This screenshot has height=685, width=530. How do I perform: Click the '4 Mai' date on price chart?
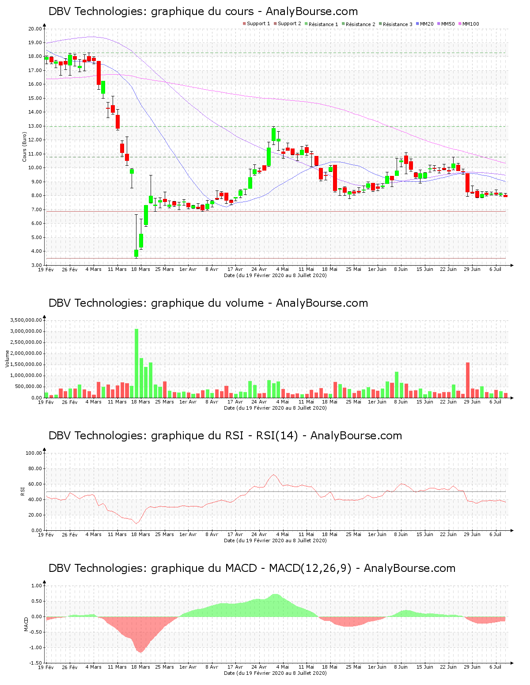click(x=283, y=269)
